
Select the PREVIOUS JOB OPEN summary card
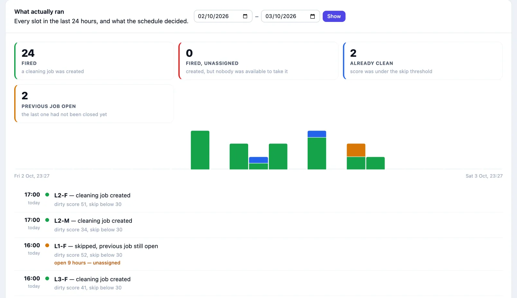pos(94,104)
